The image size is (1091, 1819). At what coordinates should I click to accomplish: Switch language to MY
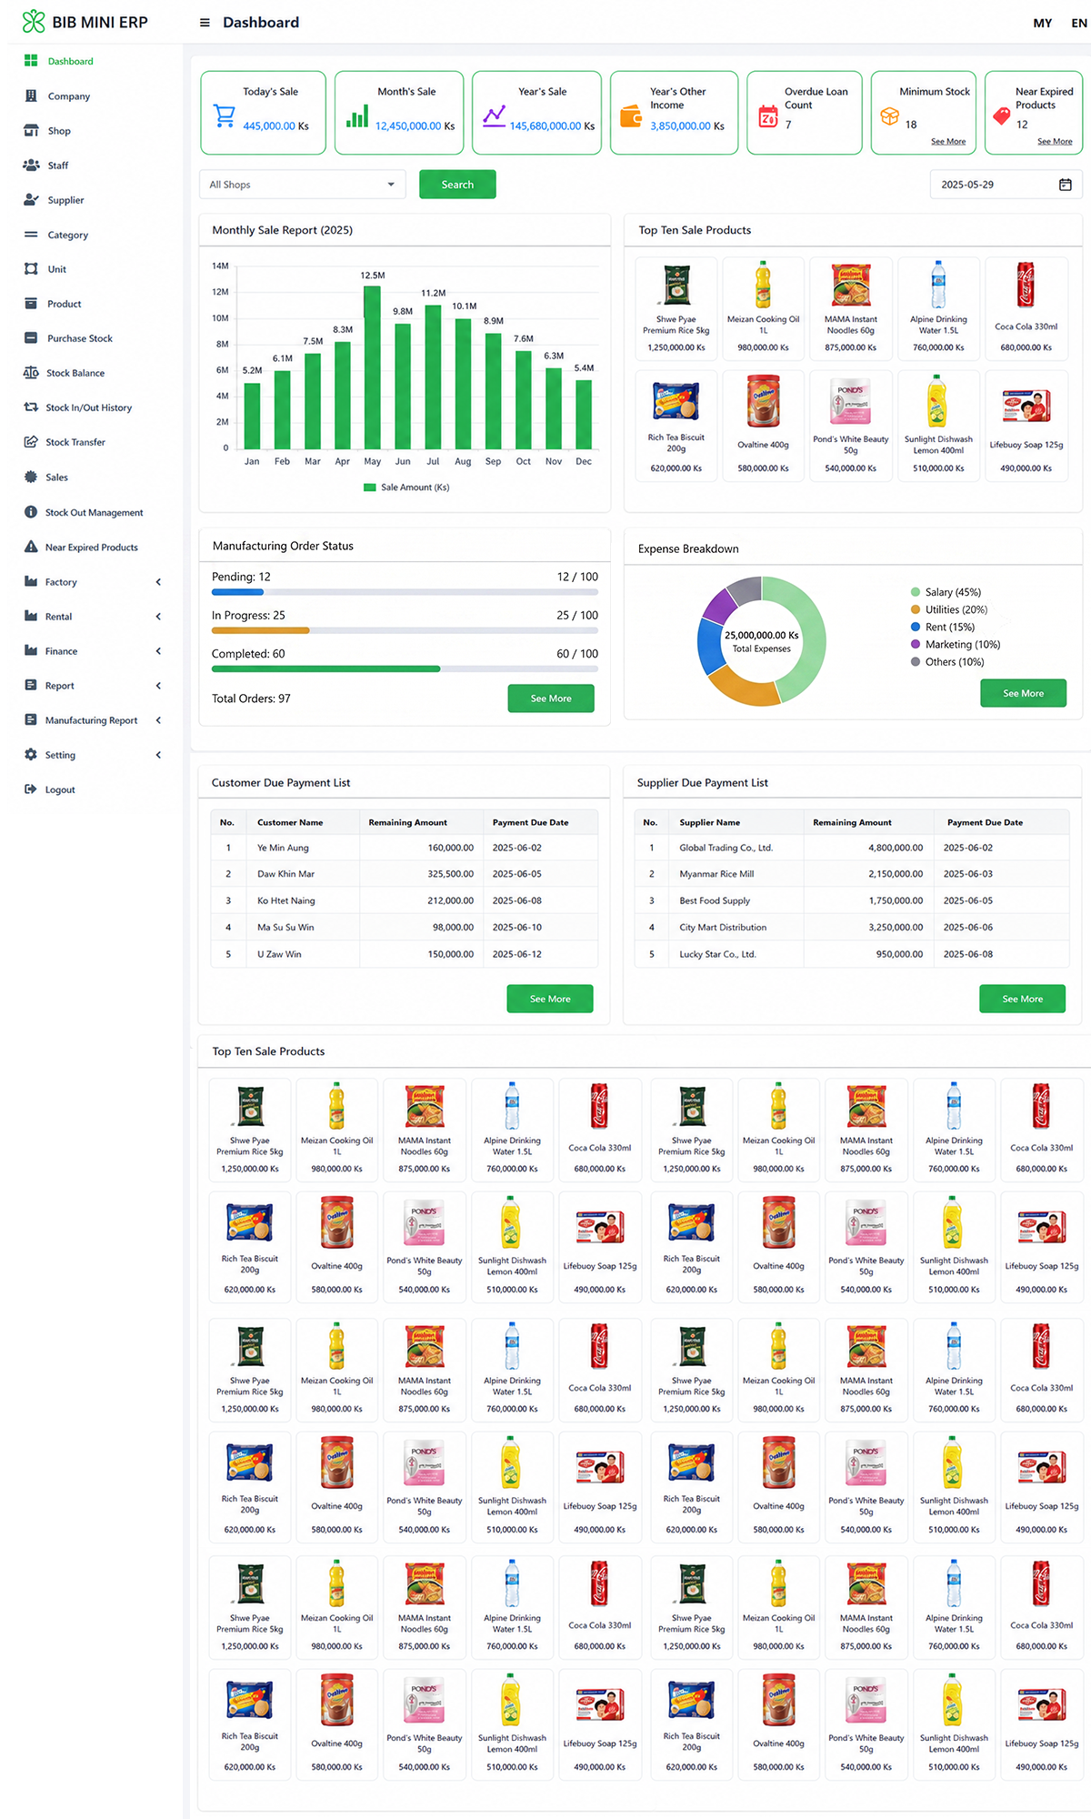click(x=1043, y=23)
